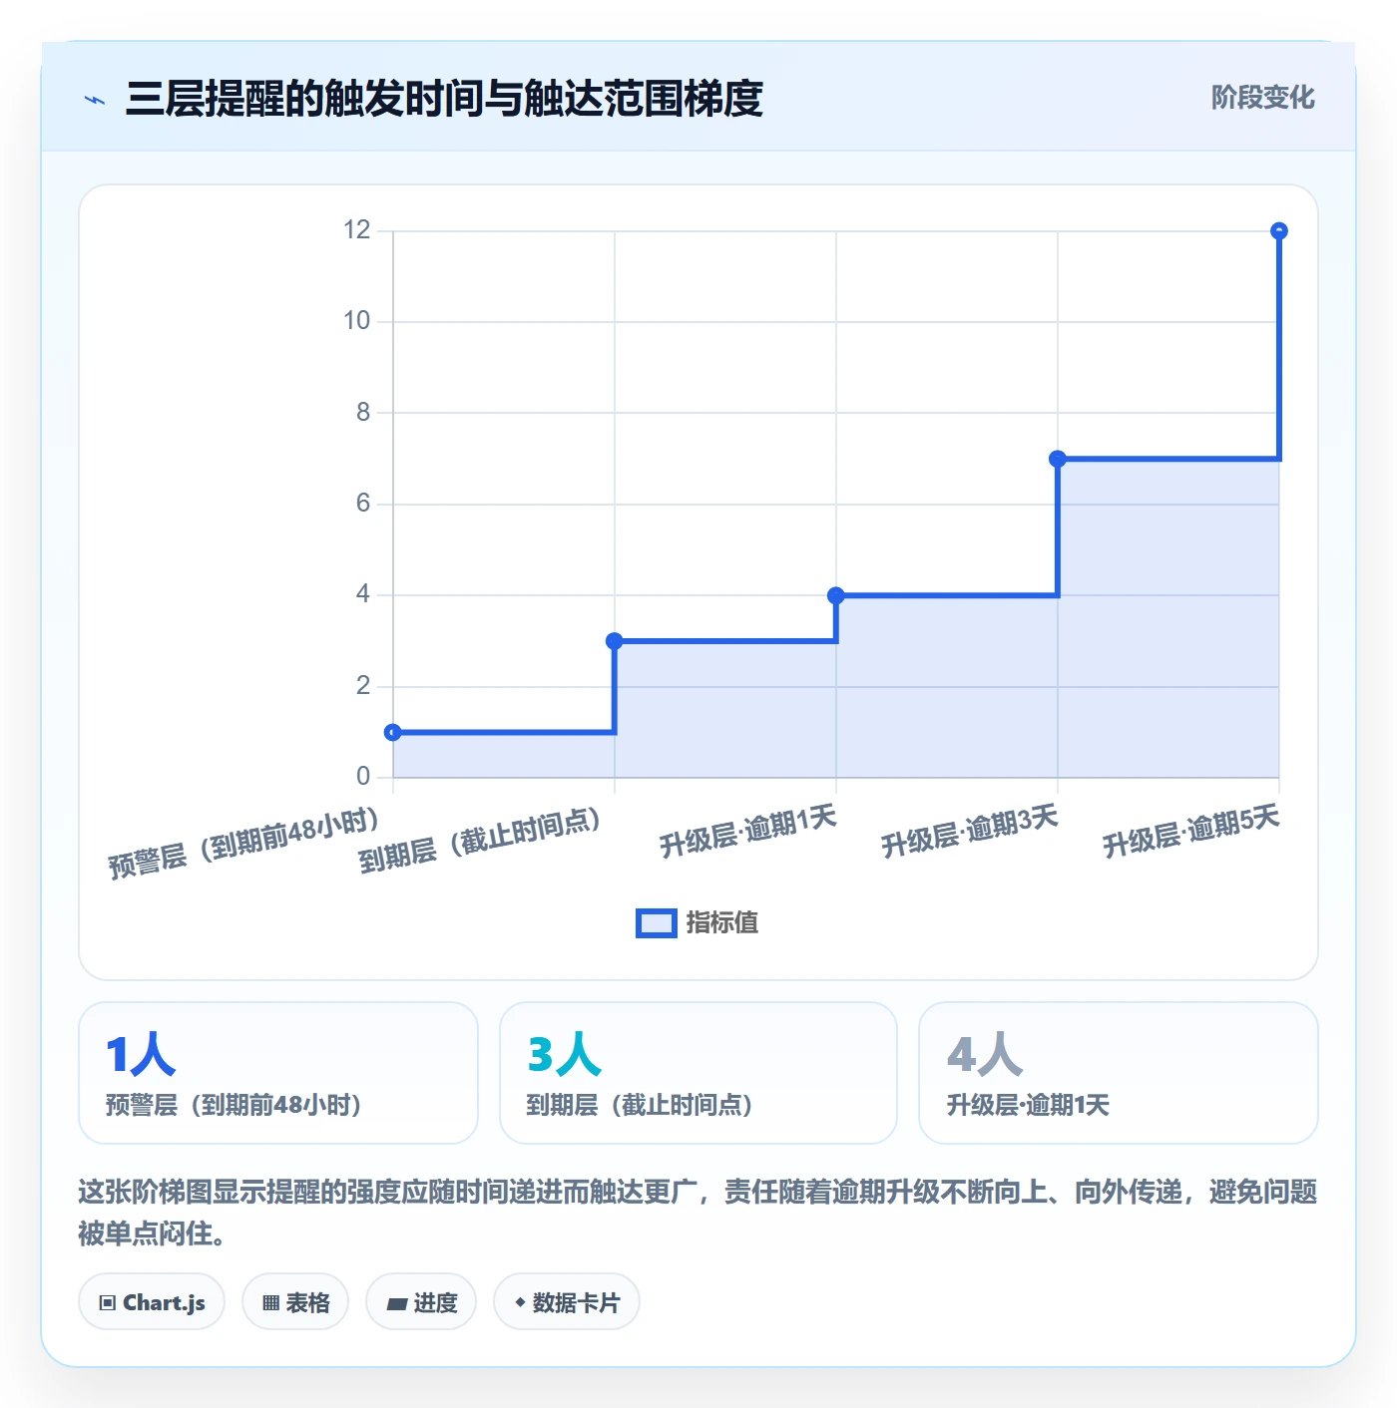
Task: Click the axis label 预警层（到期前48小时）
Action: [x=244, y=843]
